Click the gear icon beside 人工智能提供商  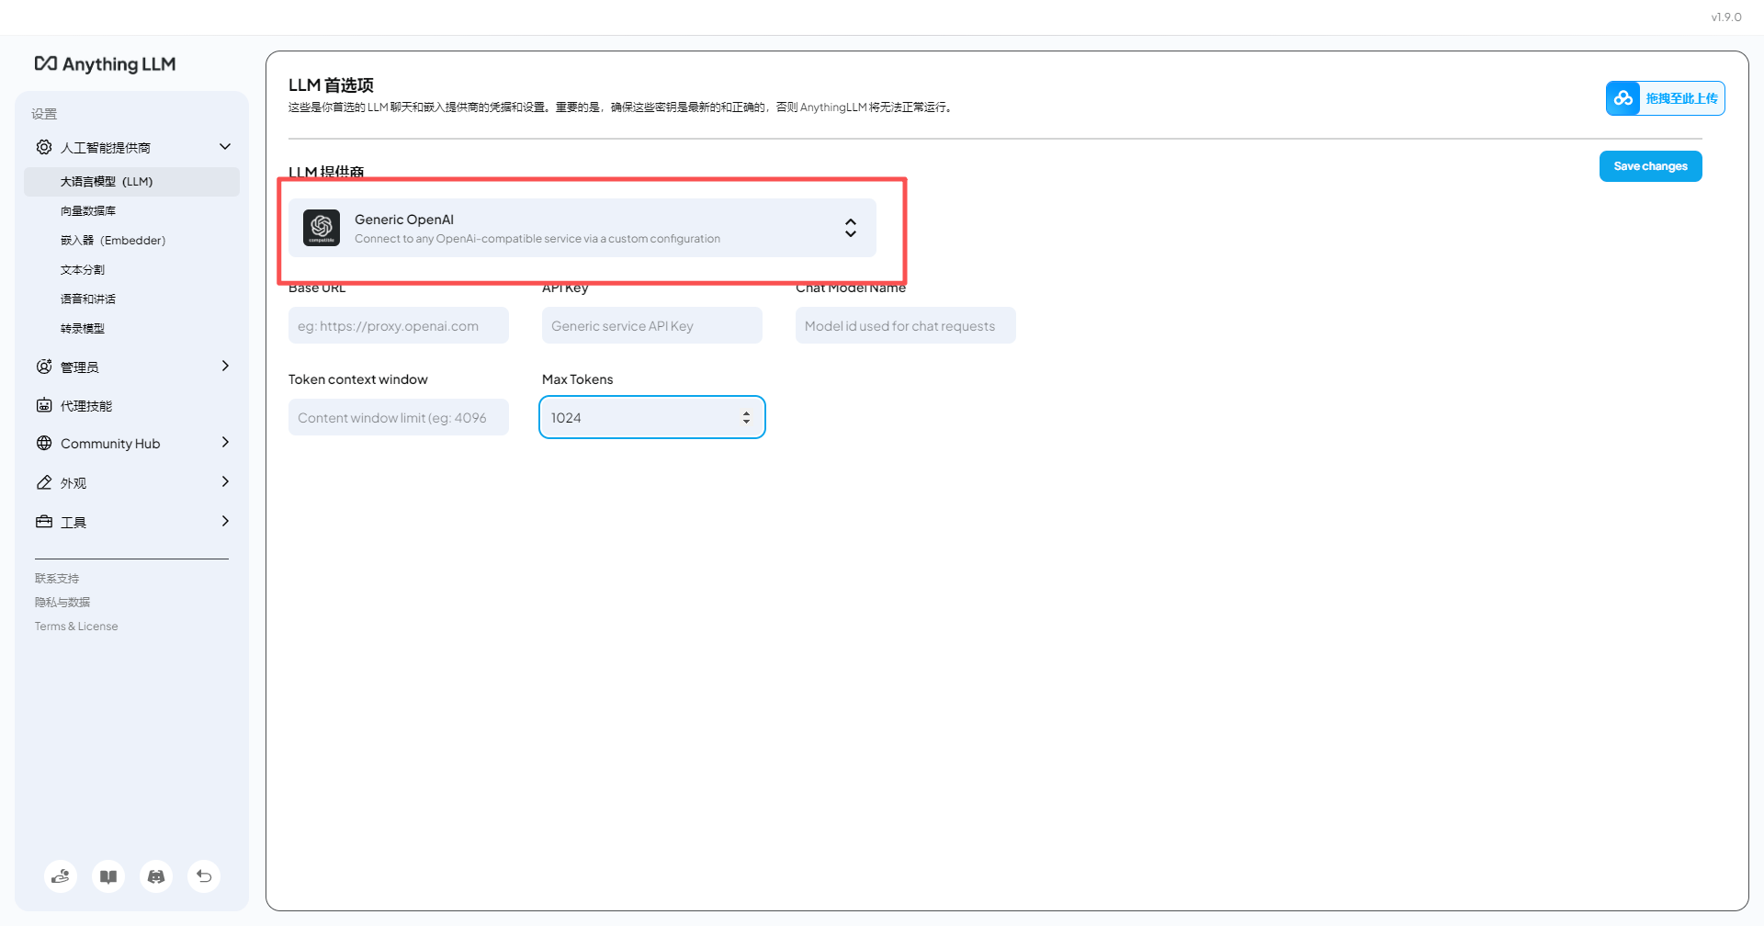pos(44,147)
